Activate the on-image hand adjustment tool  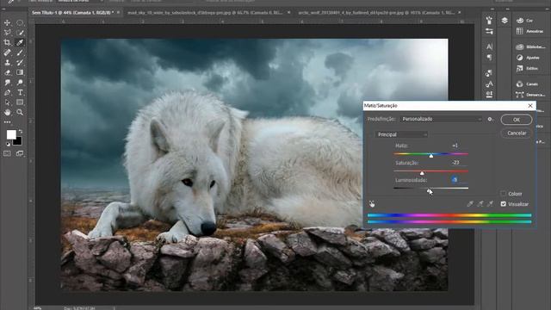pos(372,204)
